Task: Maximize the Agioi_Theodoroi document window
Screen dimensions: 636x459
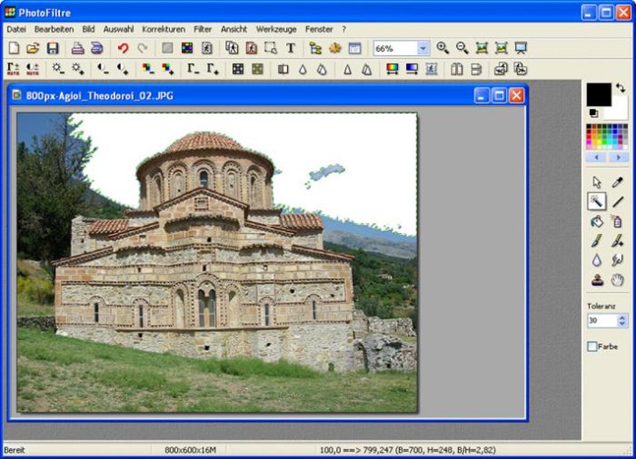Action: (499, 96)
